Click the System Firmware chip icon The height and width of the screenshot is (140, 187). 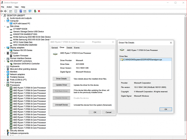click(x=11, y=56)
